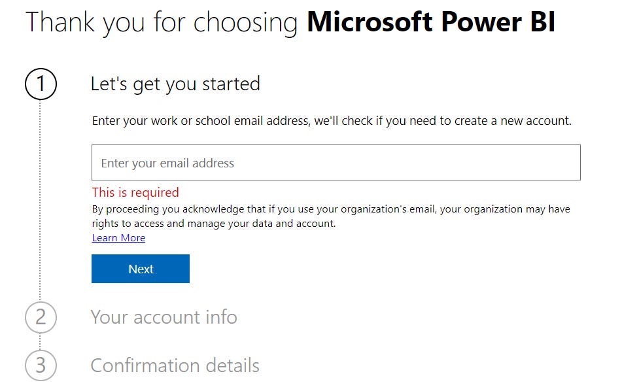The width and height of the screenshot is (620, 391).
Task: Click the Next button label text
Action: click(140, 269)
